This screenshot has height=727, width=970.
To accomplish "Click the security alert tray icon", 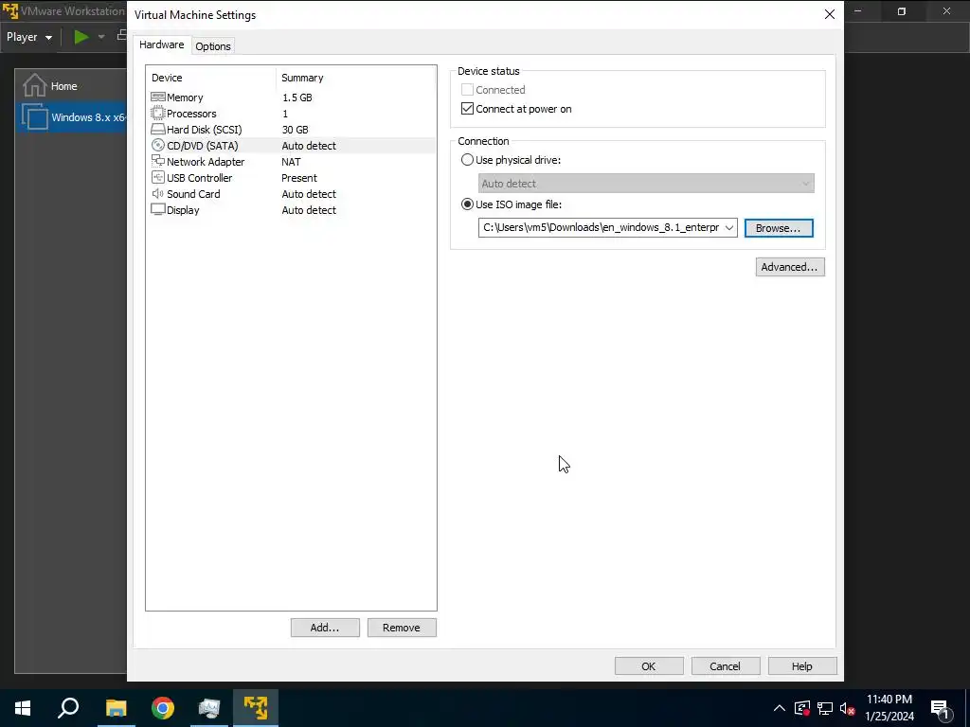I will (x=801, y=708).
